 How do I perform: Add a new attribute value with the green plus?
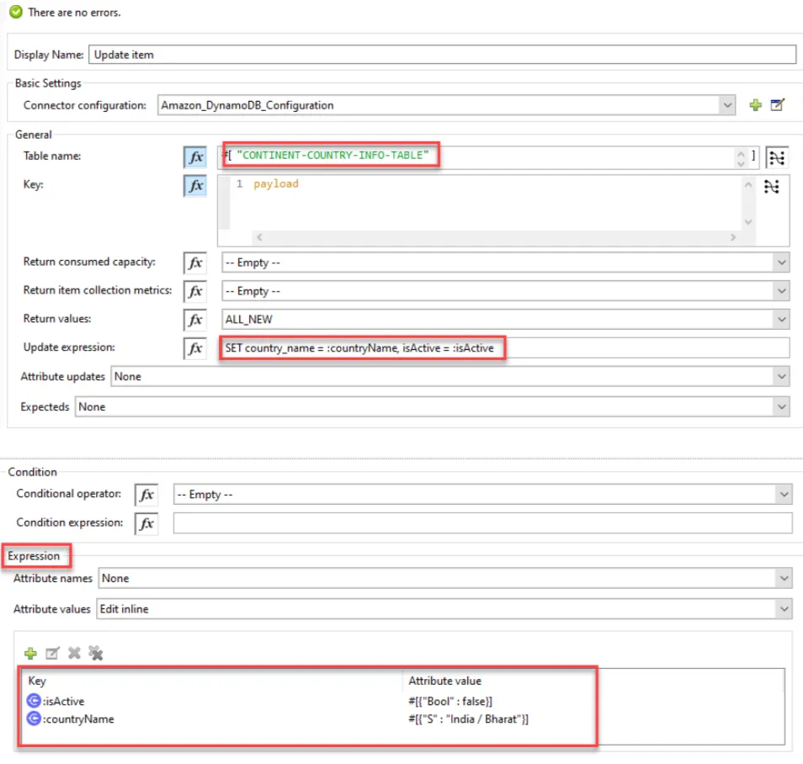pyautogui.click(x=30, y=654)
